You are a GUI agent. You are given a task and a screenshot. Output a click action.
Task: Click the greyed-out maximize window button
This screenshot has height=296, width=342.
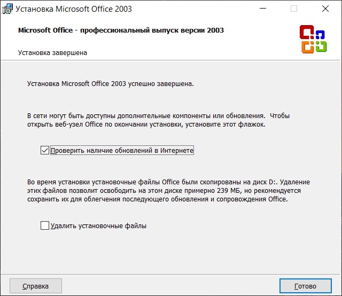tap(294, 9)
